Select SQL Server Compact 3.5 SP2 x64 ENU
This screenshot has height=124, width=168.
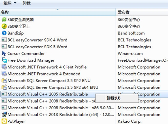[x=53, y=87]
